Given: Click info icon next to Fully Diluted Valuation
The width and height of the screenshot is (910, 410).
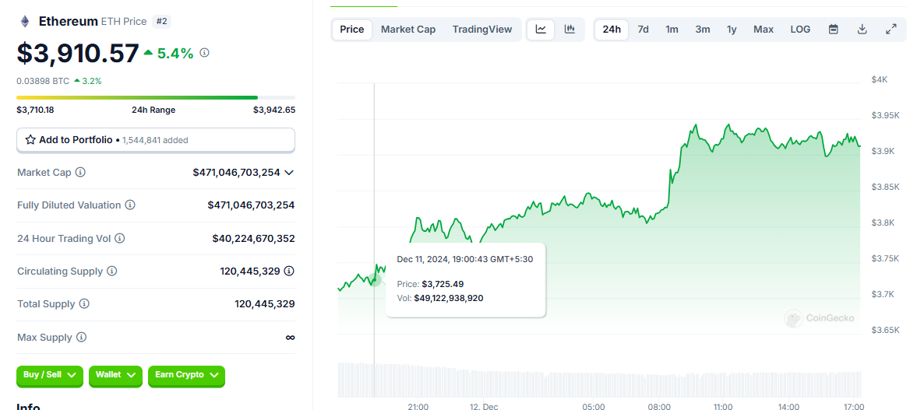Looking at the screenshot, I should (x=130, y=205).
